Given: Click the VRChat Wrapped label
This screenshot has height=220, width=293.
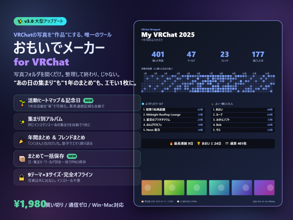Looking at the screenshot, I should pyautogui.click(x=151, y=30).
